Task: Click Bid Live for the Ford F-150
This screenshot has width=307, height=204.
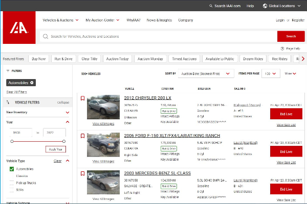Action: (x=286, y=151)
